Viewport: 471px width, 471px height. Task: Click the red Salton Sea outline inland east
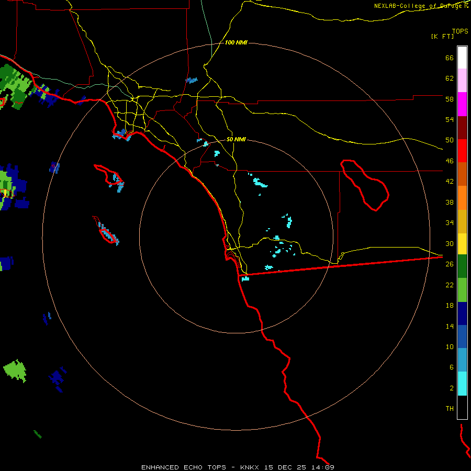[365, 185]
